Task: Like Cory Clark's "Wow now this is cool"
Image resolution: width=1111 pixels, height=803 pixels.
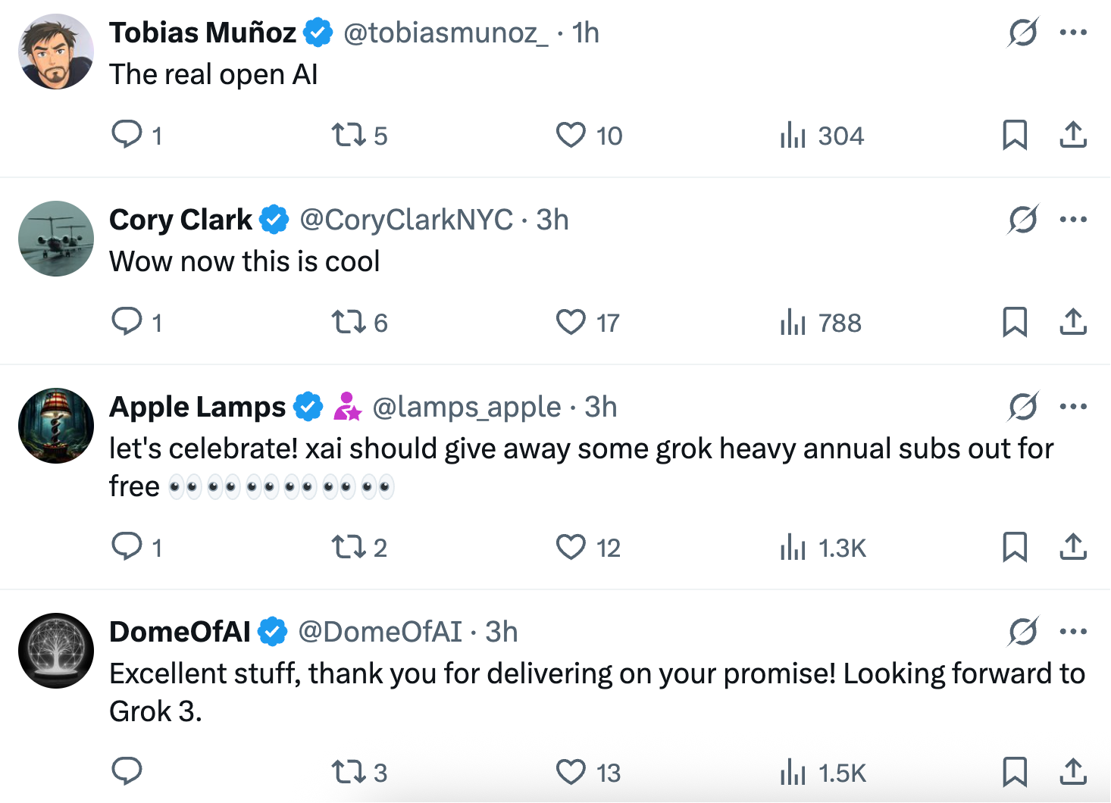Action: point(571,322)
